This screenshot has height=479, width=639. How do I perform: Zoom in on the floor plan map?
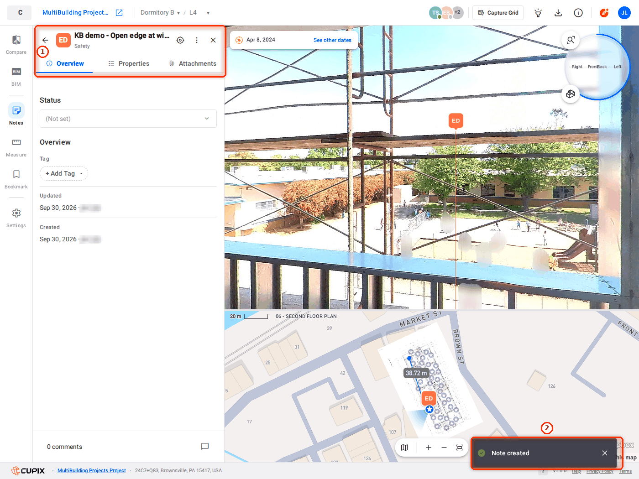point(429,448)
